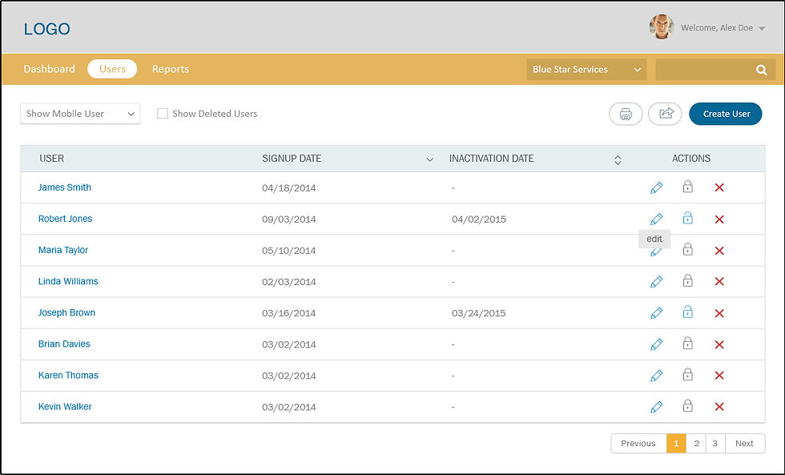Go to page 1
The height and width of the screenshot is (475, 785).
[676, 444]
